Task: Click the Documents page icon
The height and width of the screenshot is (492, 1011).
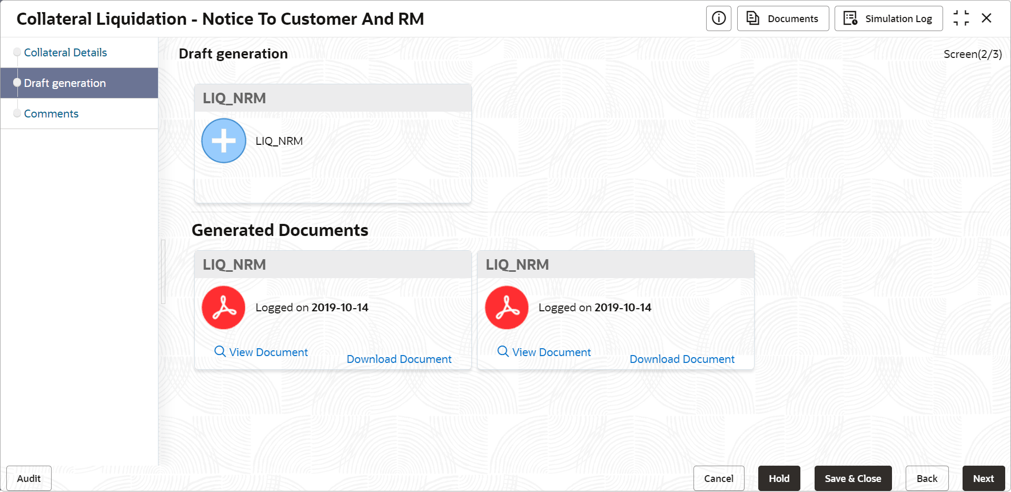Action: [753, 18]
